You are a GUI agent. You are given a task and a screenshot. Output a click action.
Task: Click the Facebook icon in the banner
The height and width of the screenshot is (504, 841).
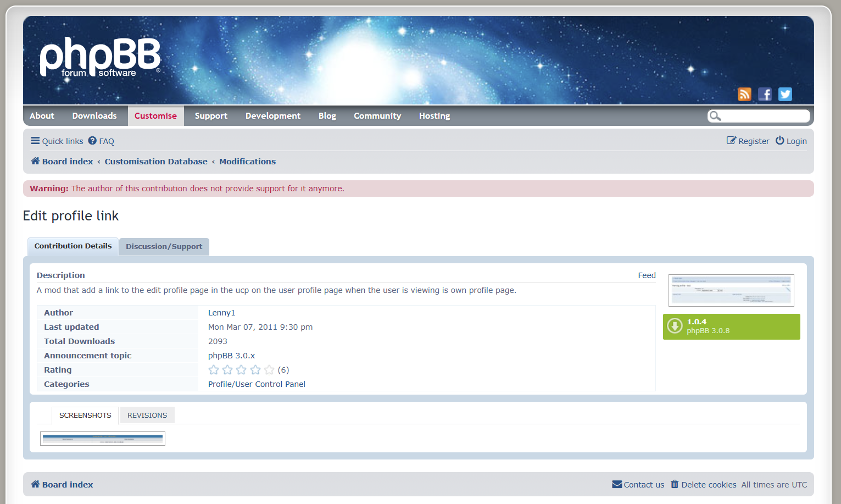pyautogui.click(x=765, y=95)
